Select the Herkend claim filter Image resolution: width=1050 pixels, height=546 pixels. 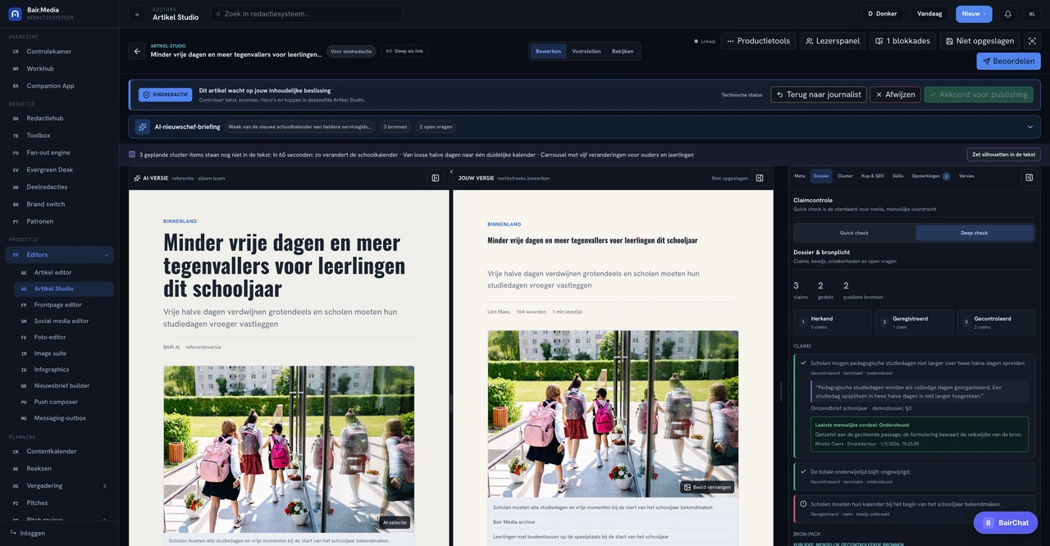pyautogui.click(x=832, y=322)
